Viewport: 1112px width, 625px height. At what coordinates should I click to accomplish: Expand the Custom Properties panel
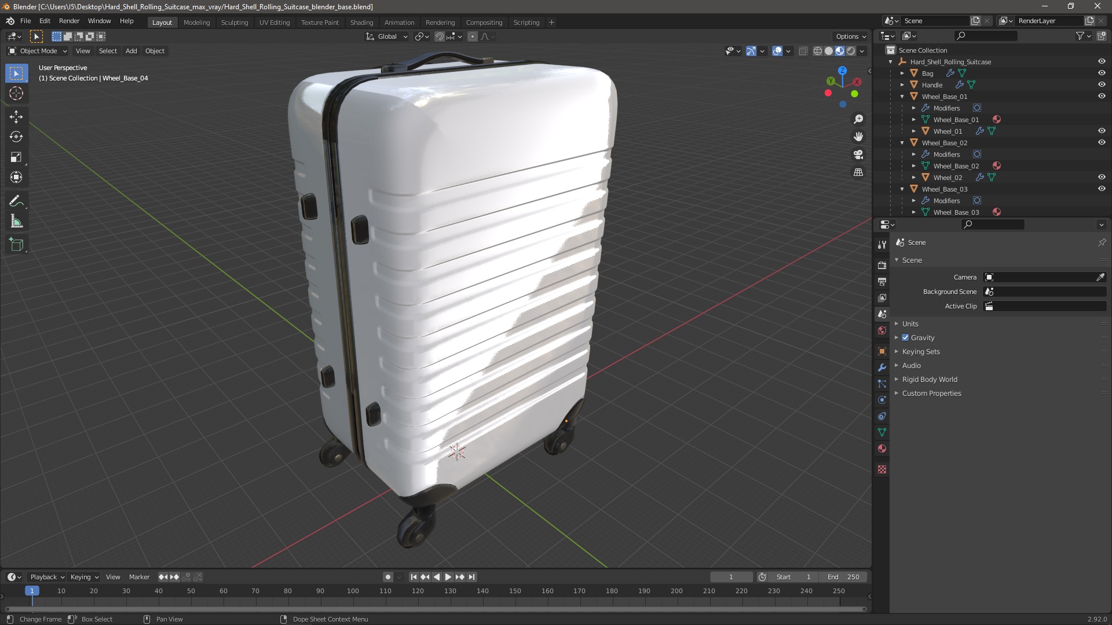931,394
